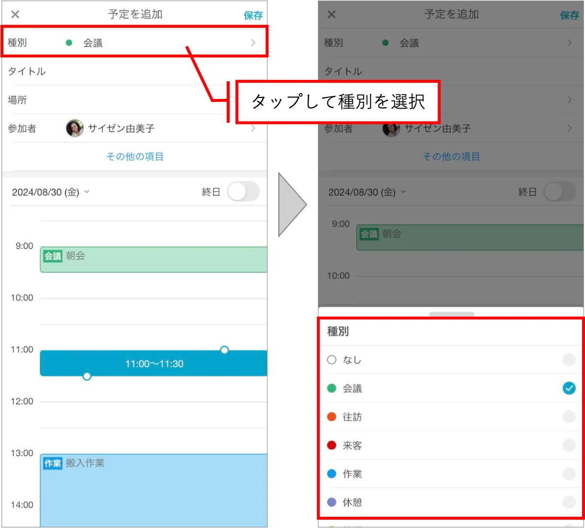Toggle the 終日 switch on left screen

click(x=244, y=192)
